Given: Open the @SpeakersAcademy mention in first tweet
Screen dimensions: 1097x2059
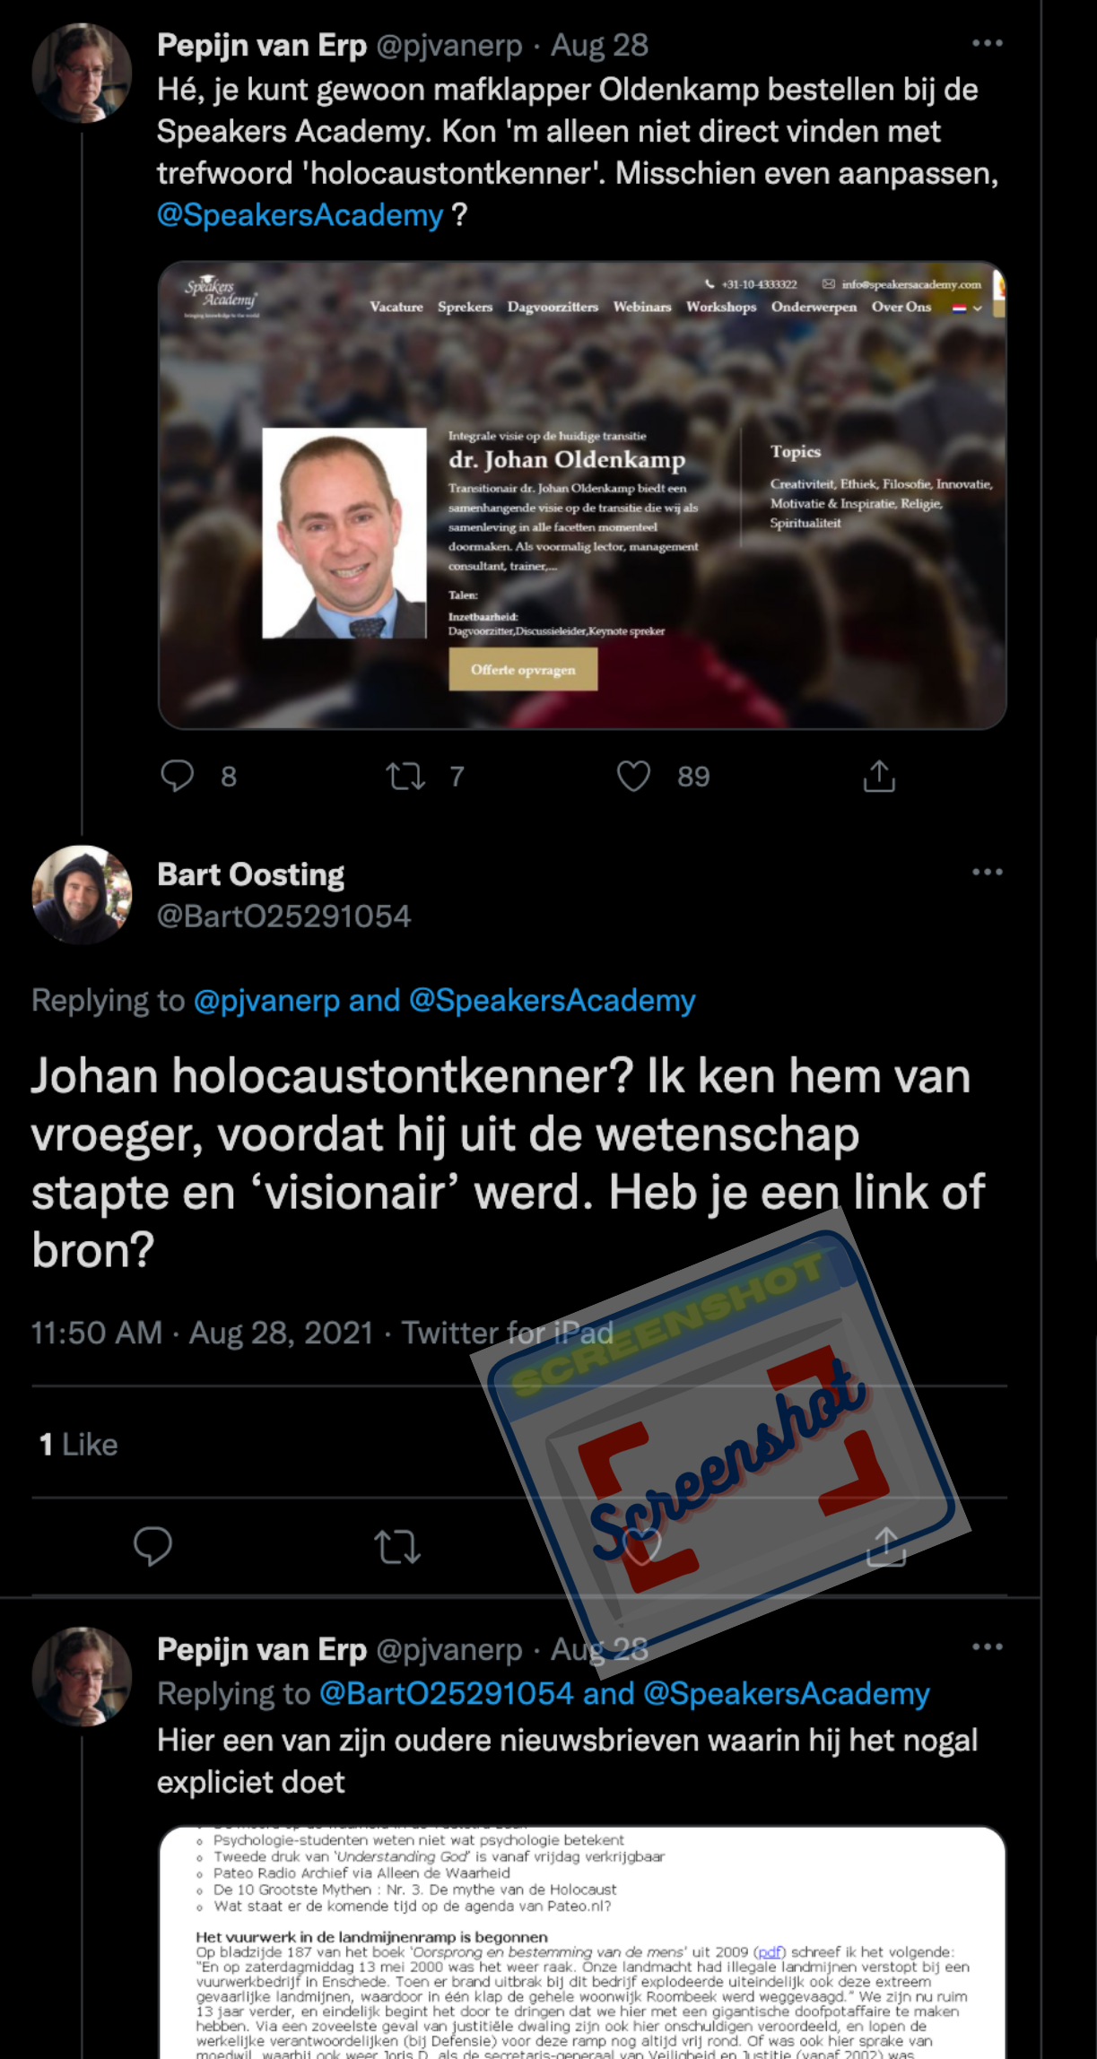Looking at the screenshot, I should pos(300,215).
